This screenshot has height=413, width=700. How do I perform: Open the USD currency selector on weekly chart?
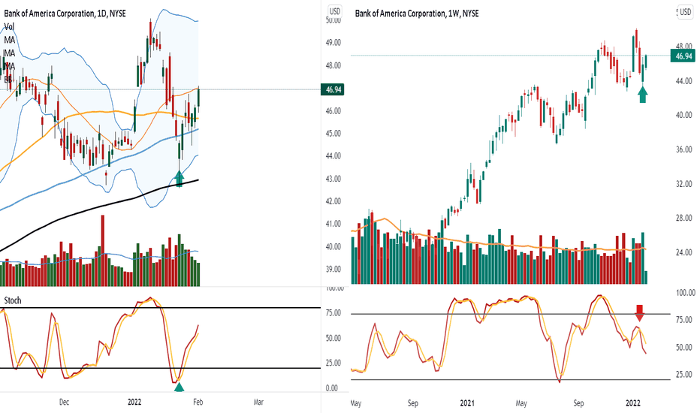(685, 12)
